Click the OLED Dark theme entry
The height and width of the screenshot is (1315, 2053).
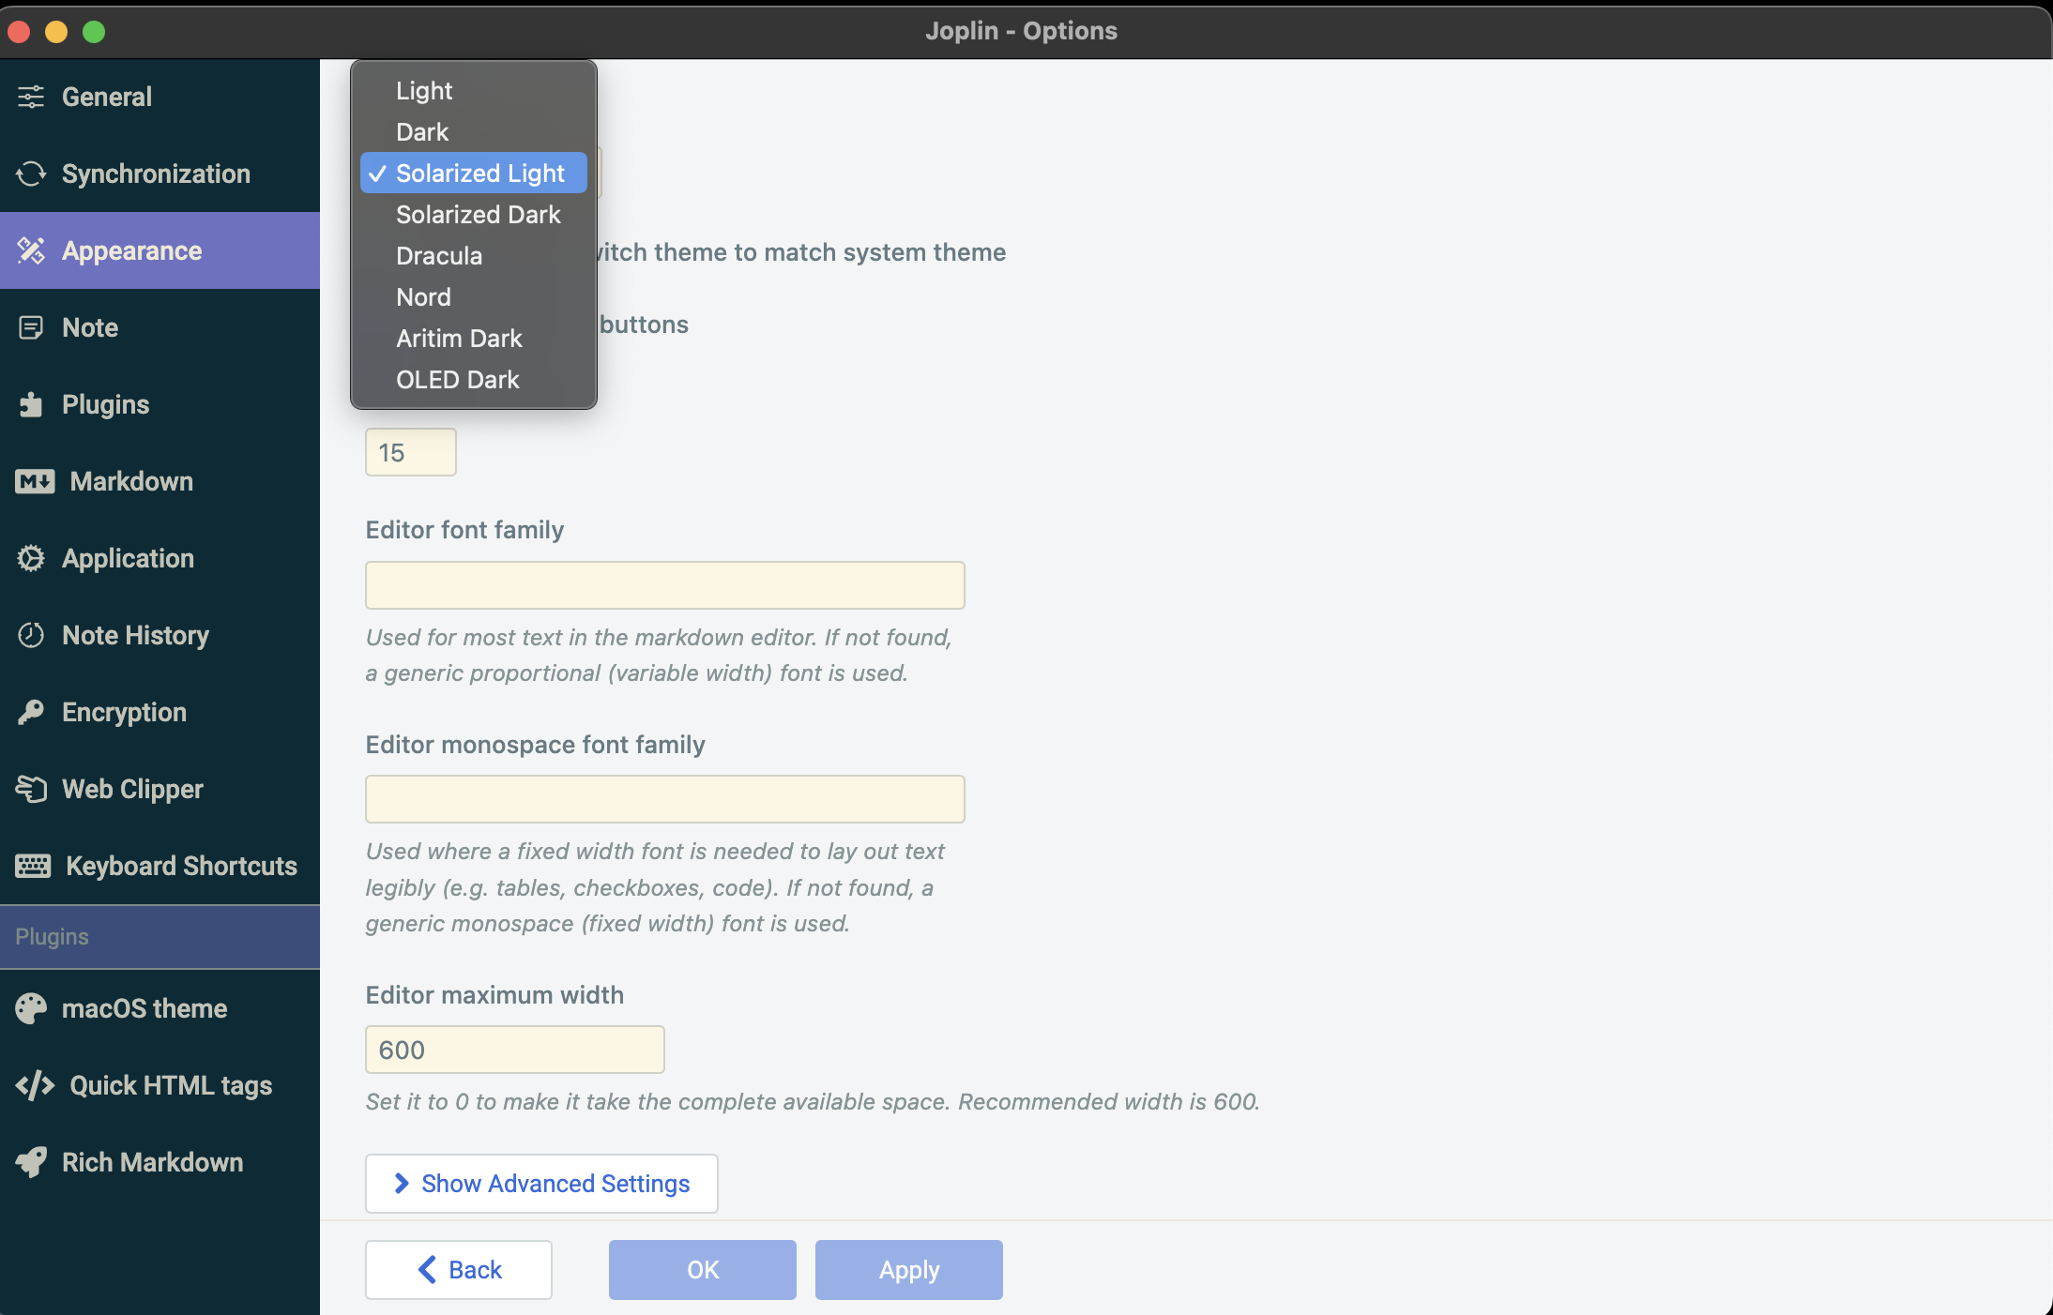(457, 379)
